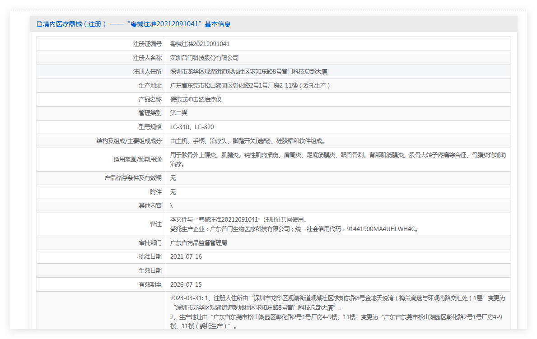
Task: Click the registration number value 粤械注准20212091041
Action: (x=200, y=44)
